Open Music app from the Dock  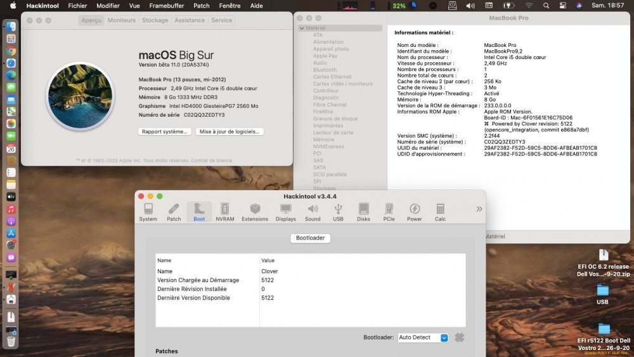tap(11, 209)
